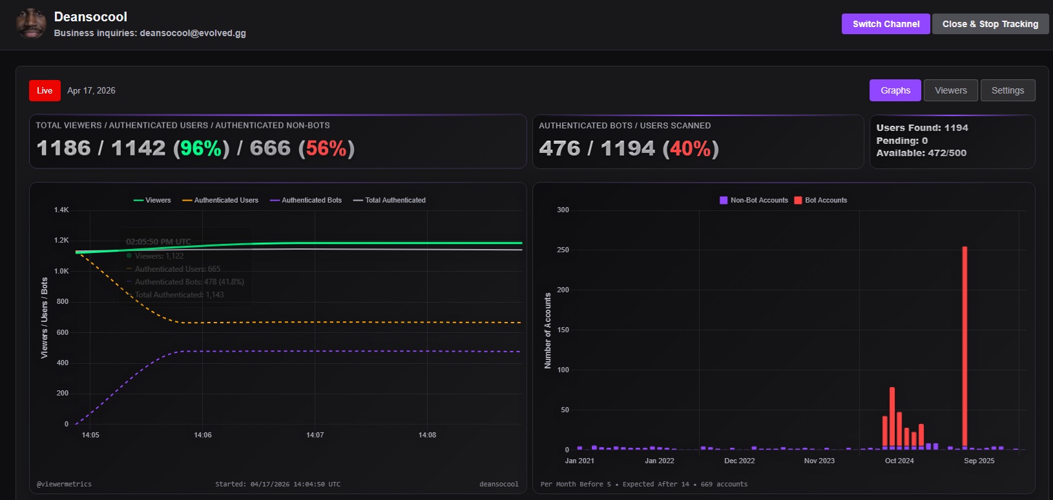The height and width of the screenshot is (500, 1053).
Task: Click the Apr 17, 2026 date label
Action: click(91, 90)
